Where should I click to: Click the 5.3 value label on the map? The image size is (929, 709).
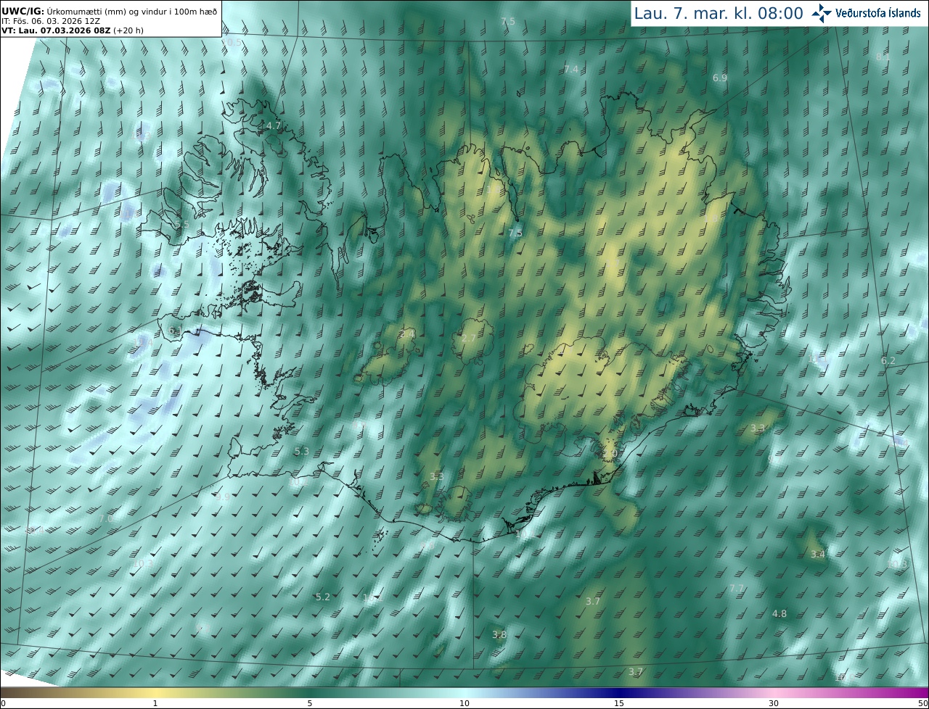point(302,451)
